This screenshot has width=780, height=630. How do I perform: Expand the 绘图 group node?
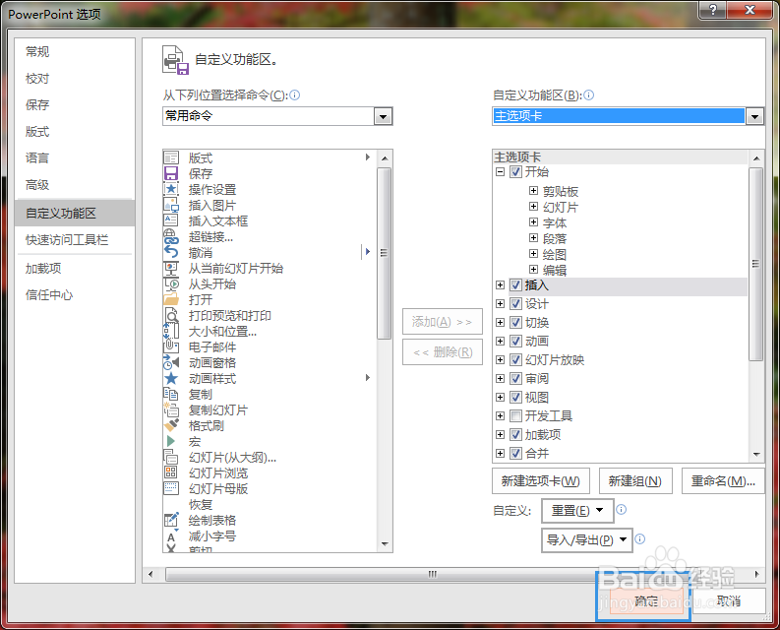533,254
